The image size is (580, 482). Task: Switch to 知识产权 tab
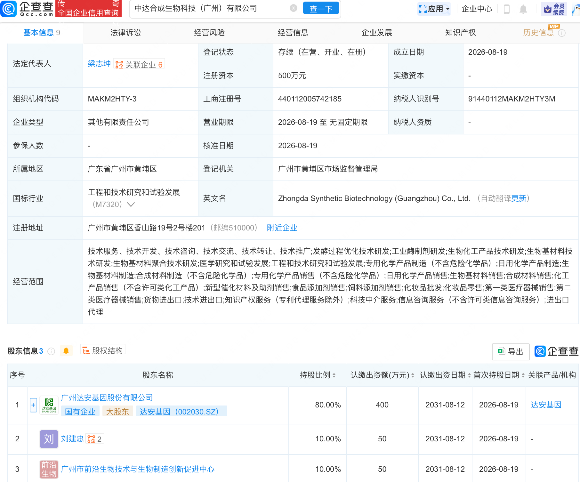point(460,33)
